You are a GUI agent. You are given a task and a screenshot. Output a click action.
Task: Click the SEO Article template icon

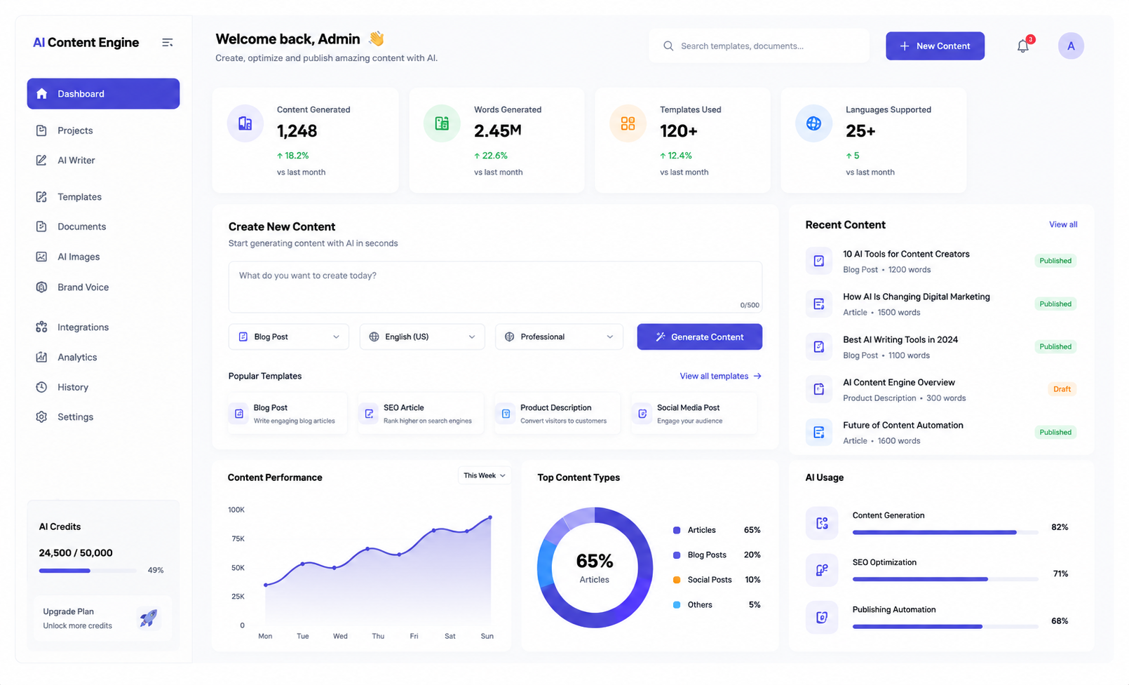[x=369, y=414]
